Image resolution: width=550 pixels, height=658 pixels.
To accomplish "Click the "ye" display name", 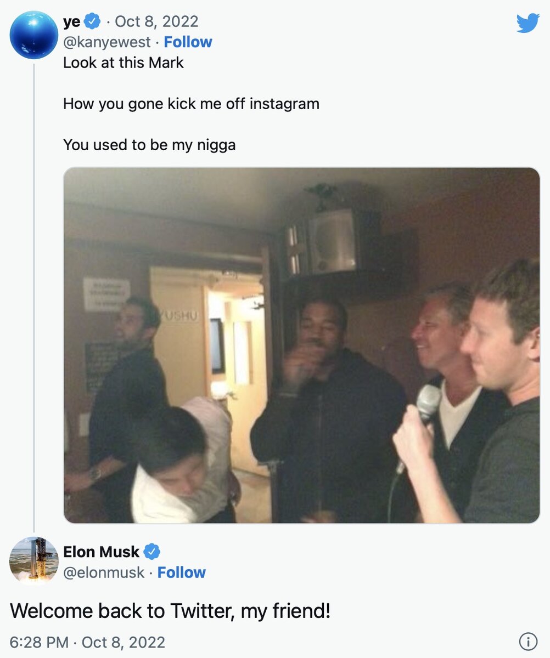I will (x=72, y=22).
